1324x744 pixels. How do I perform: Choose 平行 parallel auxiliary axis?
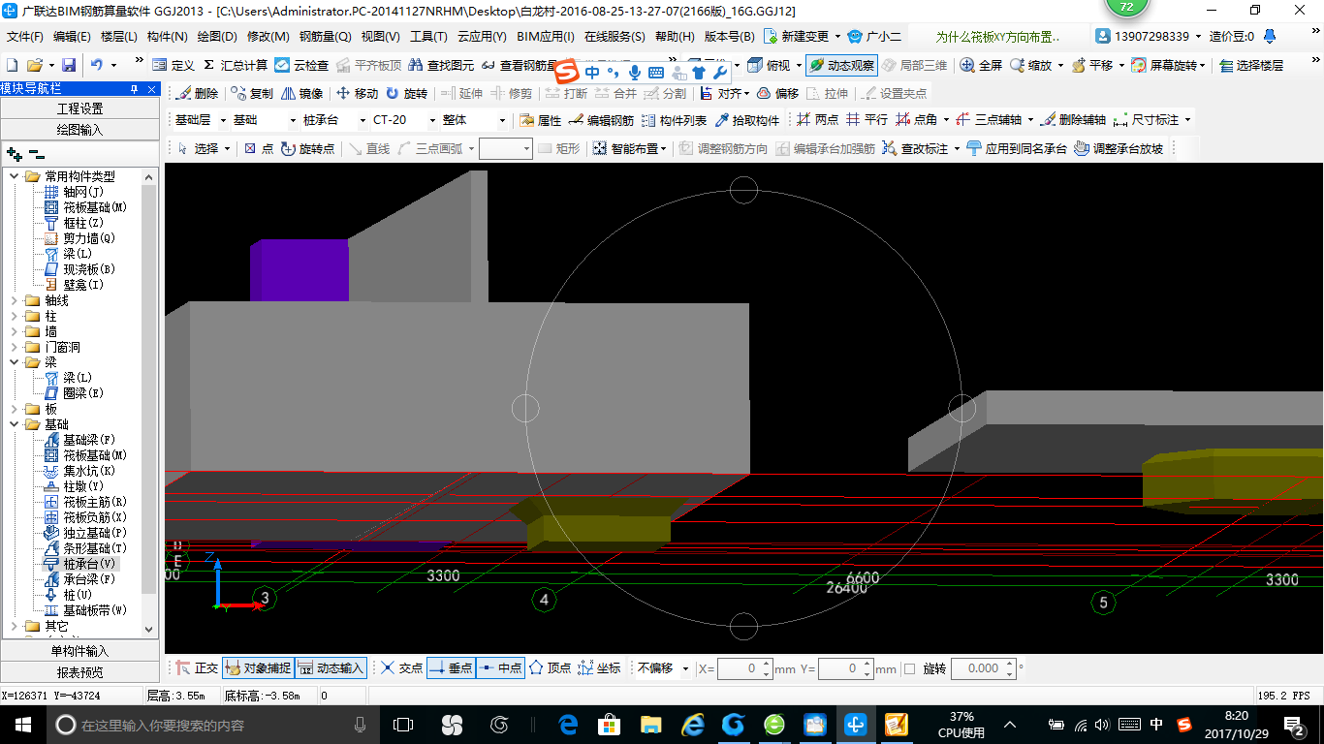[x=867, y=120]
